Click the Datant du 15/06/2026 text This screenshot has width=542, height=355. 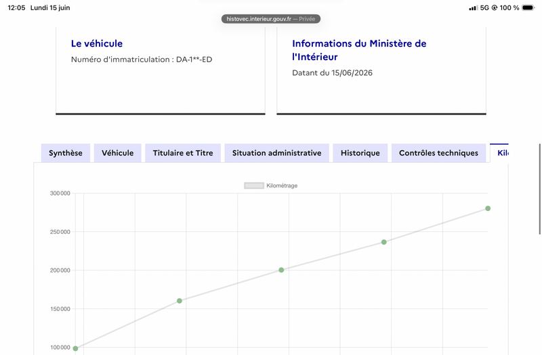point(332,73)
